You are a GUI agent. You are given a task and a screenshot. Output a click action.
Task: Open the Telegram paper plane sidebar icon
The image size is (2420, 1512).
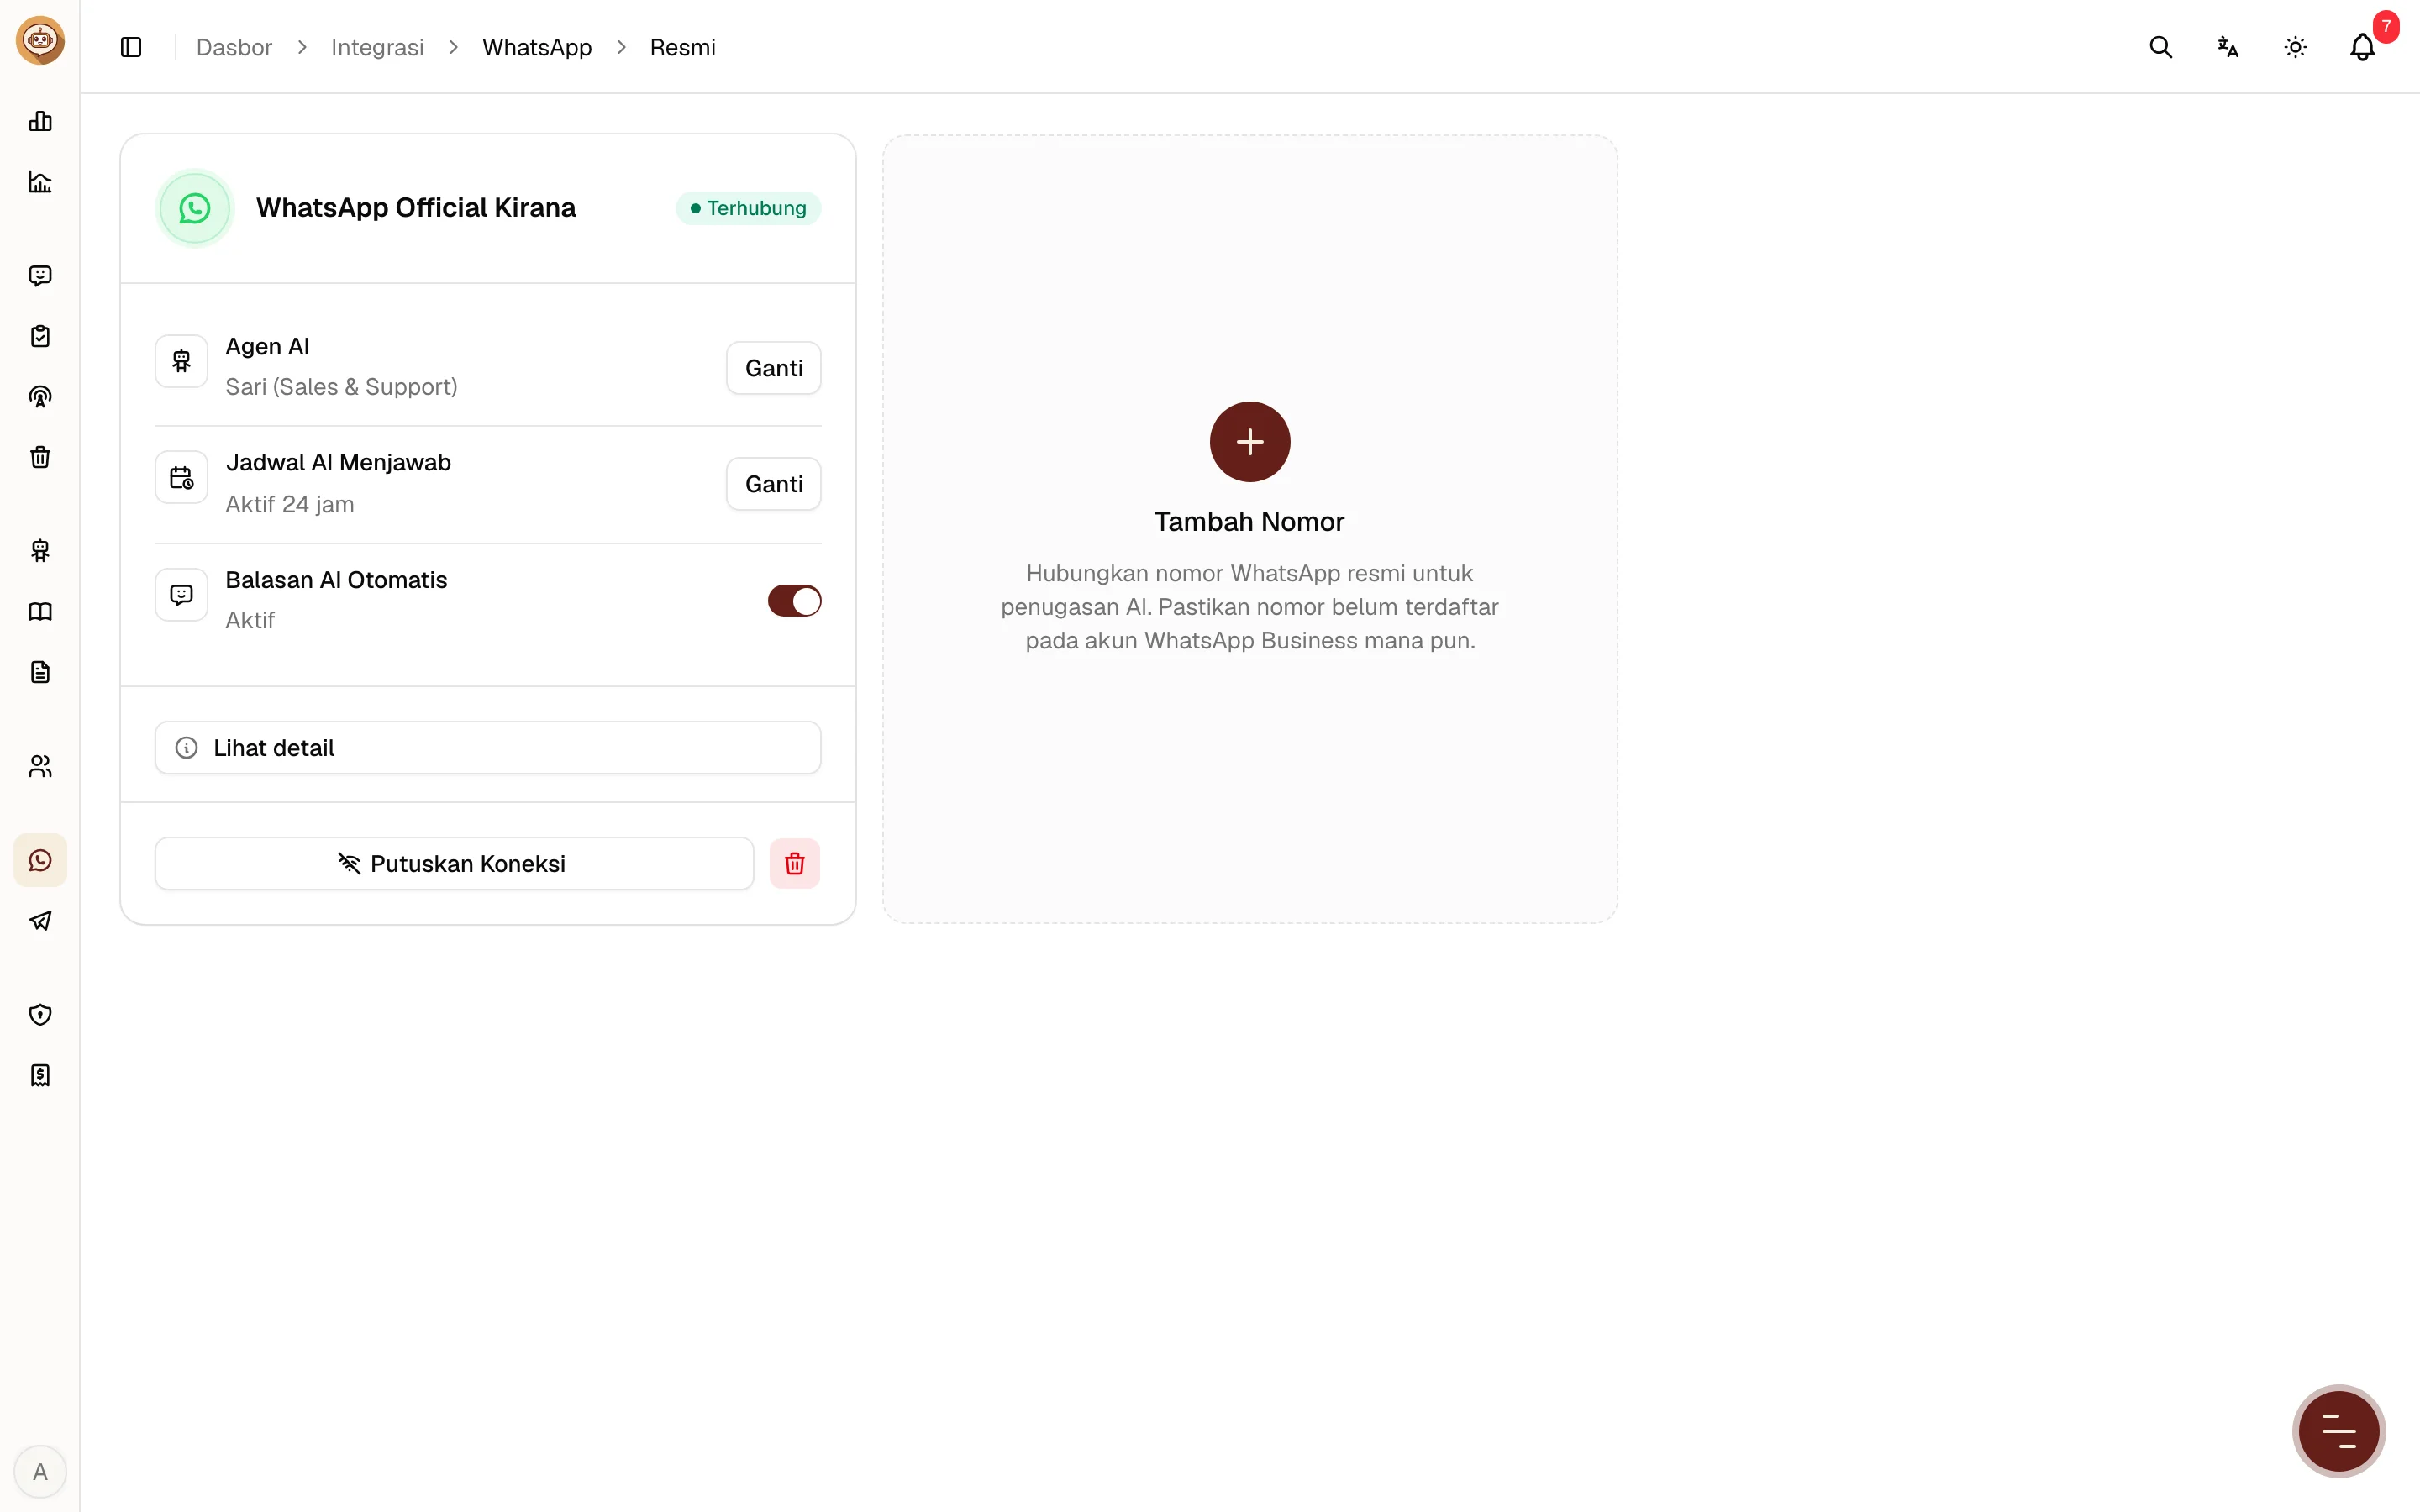click(x=40, y=921)
